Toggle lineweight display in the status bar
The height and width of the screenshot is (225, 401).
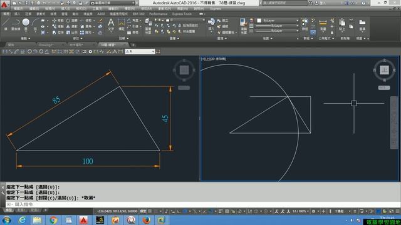221,211
